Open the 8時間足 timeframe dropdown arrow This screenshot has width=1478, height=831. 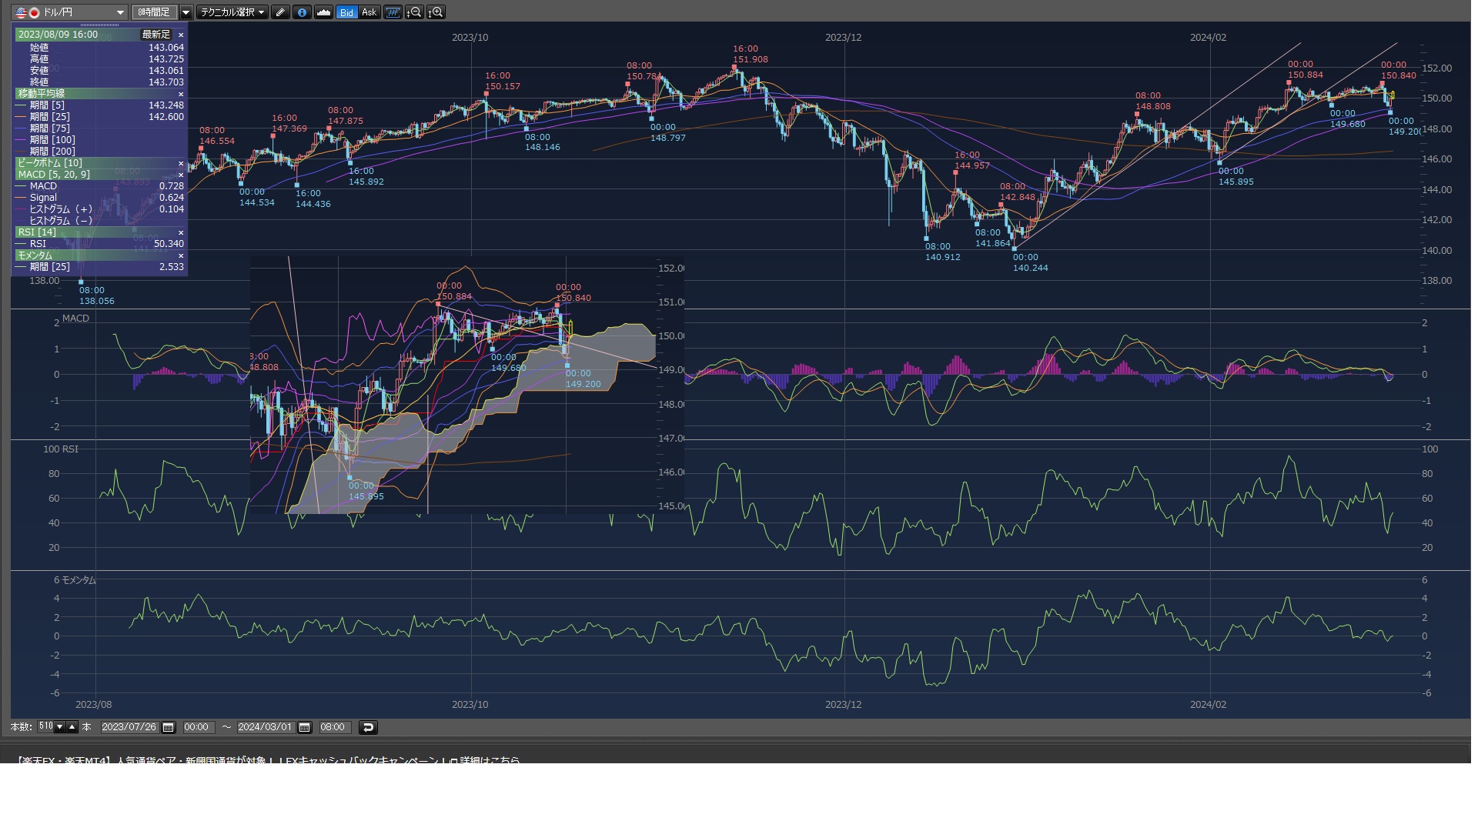click(x=186, y=12)
